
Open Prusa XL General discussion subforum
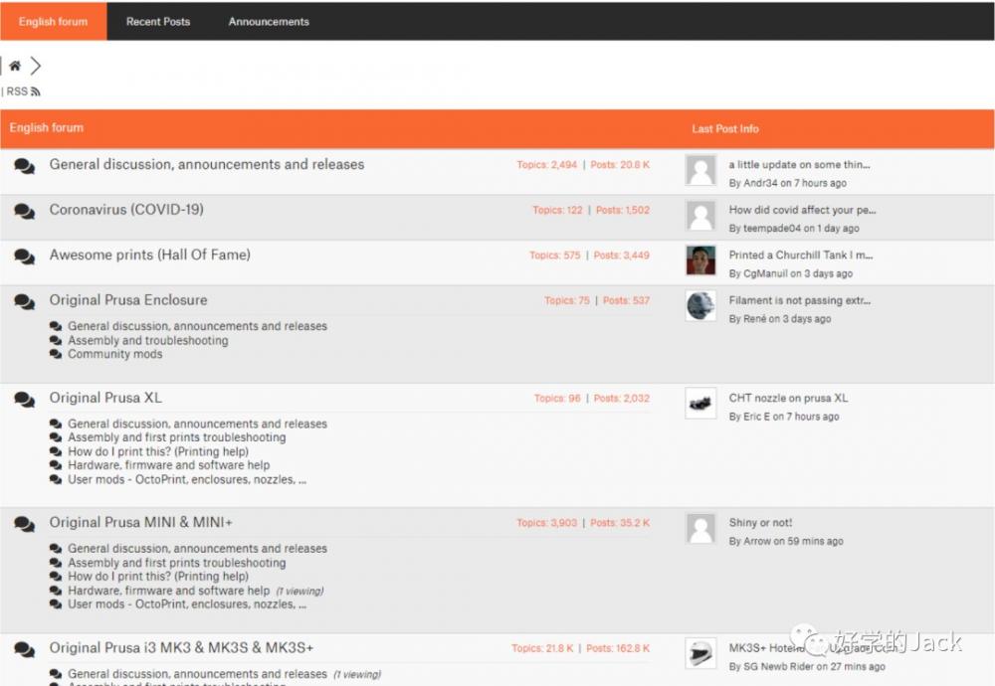[x=197, y=424]
